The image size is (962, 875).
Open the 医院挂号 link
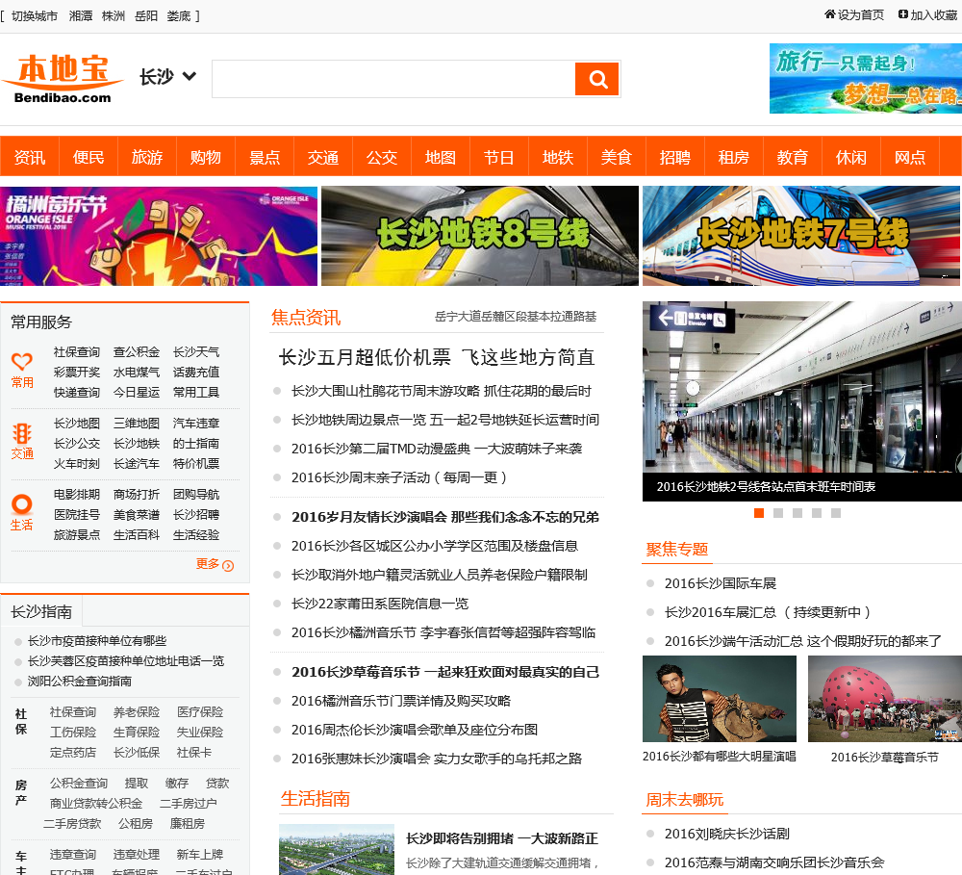tap(77, 515)
